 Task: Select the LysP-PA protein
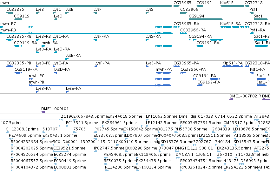96,66
